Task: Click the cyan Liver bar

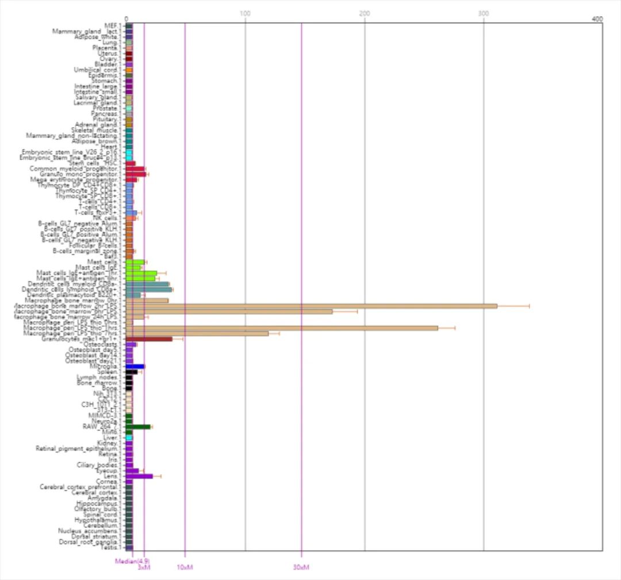Action: pos(129,438)
